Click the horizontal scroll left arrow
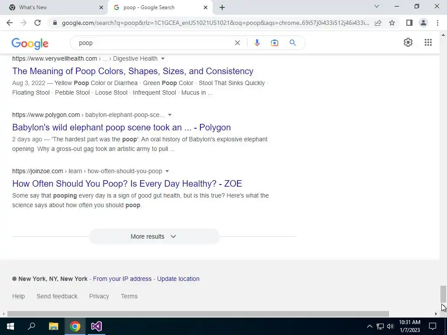This screenshot has height=335, width=447. point(3,314)
